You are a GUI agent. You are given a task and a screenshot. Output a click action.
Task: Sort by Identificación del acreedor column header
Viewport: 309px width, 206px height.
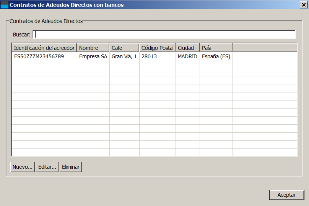[x=44, y=48]
